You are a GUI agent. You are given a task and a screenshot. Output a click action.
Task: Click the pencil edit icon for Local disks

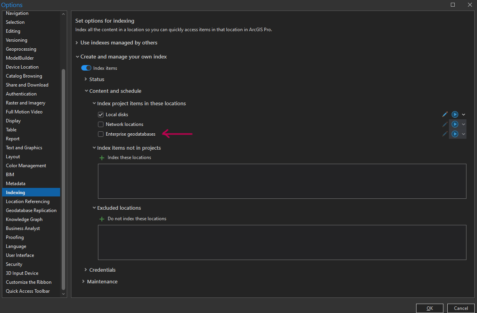tap(445, 115)
